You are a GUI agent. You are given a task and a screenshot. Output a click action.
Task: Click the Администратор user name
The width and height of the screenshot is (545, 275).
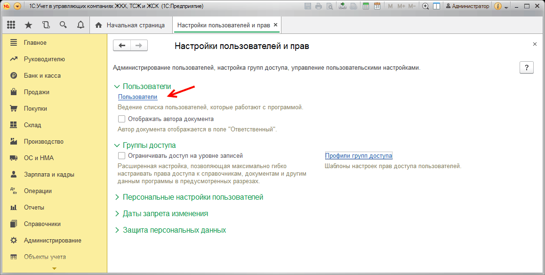tap(467, 6)
